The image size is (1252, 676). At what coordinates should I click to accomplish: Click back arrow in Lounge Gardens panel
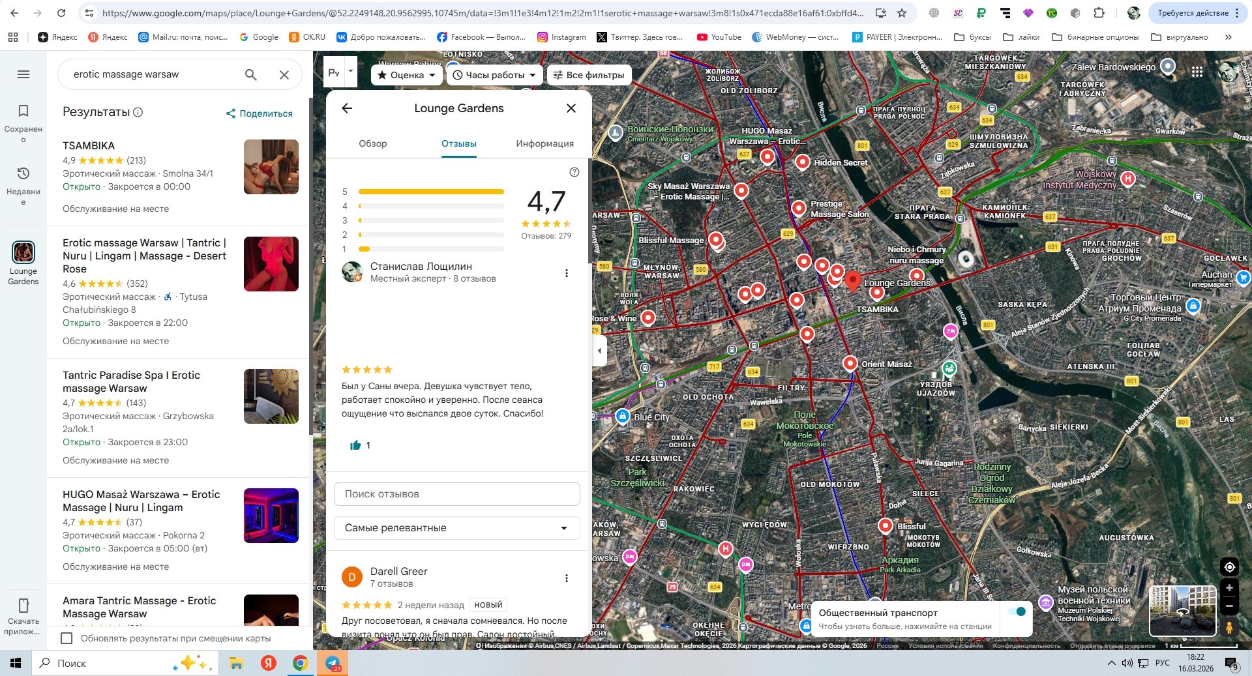click(347, 108)
